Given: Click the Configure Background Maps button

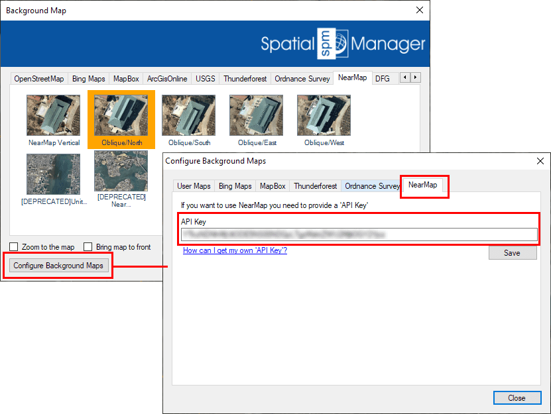Looking at the screenshot, I should pyautogui.click(x=58, y=266).
